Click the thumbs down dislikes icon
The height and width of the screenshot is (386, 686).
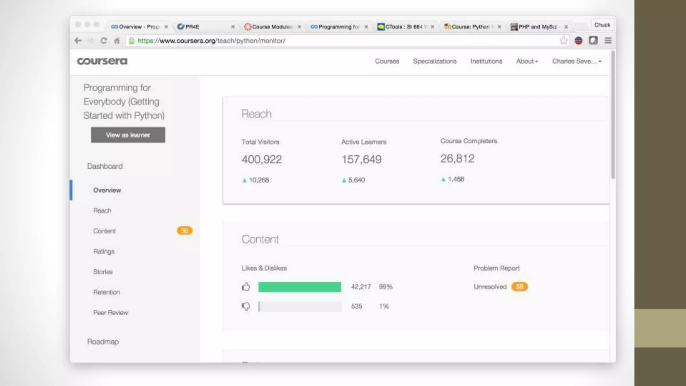(x=246, y=306)
